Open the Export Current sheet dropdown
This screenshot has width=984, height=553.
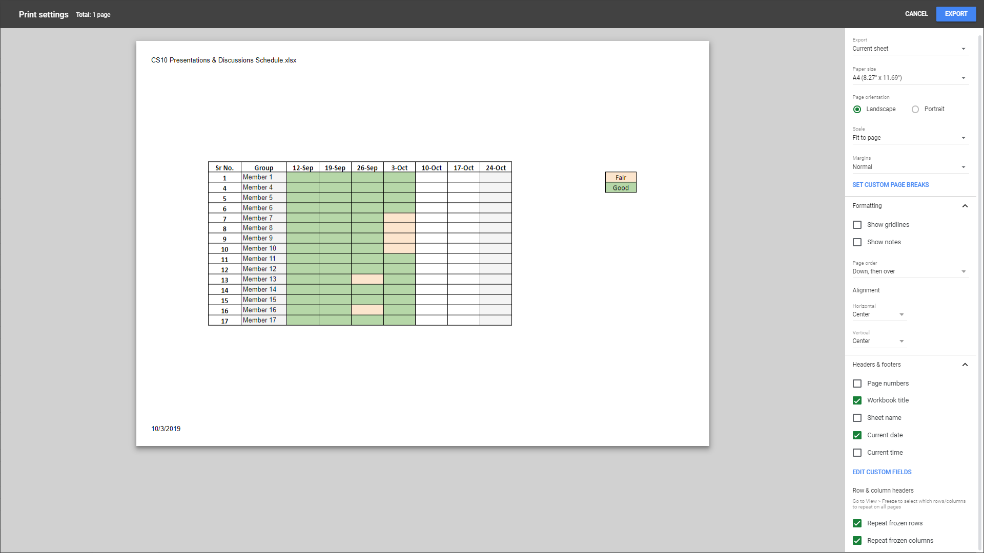click(910, 49)
